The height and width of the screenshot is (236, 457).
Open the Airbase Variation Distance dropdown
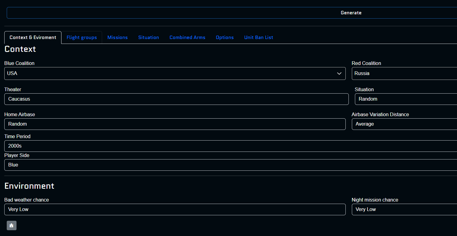[x=404, y=124]
